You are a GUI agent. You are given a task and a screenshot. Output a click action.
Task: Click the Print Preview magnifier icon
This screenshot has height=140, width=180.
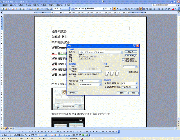(x=23, y=9)
